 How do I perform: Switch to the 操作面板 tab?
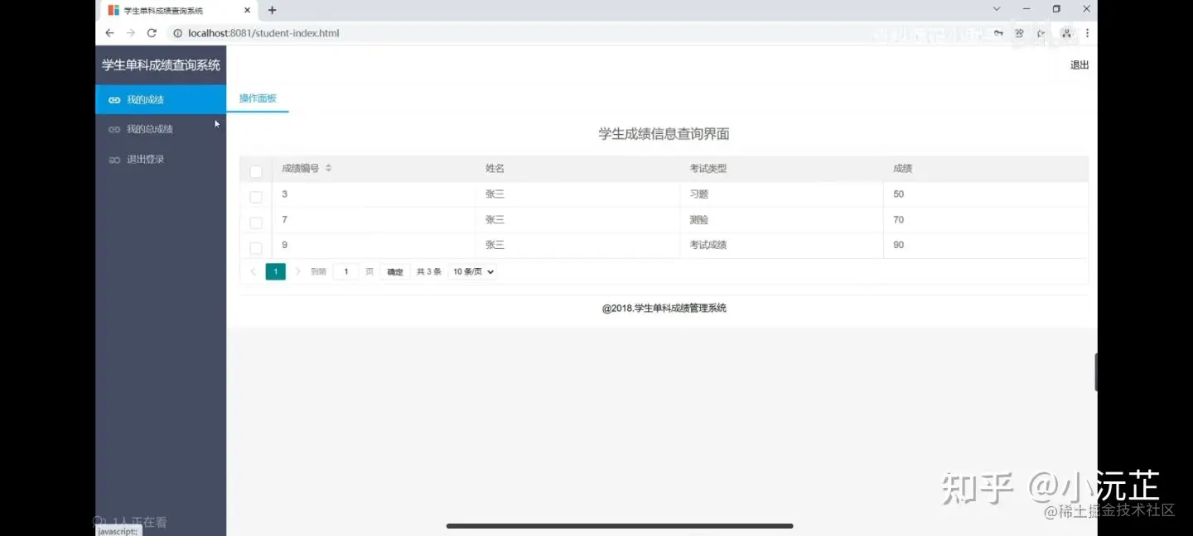click(x=258, y=98)
